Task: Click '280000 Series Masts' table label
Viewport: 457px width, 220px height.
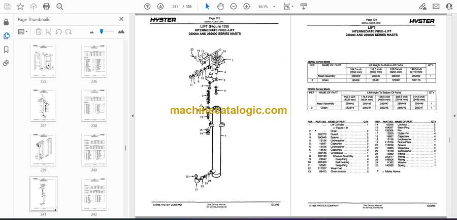Action: [x=318, y=62]
